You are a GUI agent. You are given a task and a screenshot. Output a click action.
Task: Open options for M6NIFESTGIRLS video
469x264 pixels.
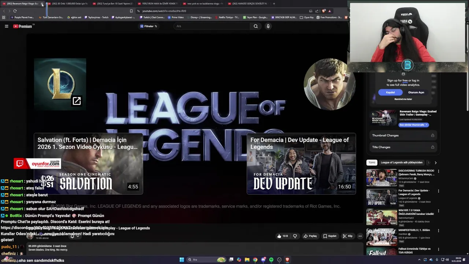[x=438, y=231]
